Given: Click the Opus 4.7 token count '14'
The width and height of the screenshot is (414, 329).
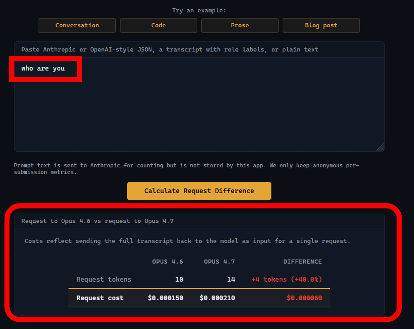Looking at the screenshot, I should point(231,280).
